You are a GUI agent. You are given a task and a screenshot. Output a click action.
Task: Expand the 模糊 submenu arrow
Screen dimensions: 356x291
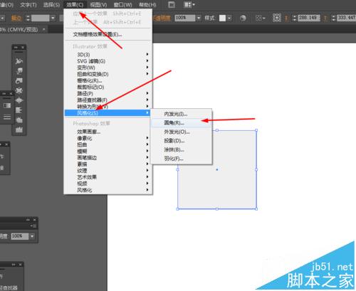(x=147, y=151)
